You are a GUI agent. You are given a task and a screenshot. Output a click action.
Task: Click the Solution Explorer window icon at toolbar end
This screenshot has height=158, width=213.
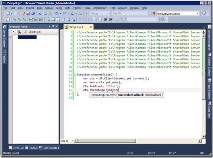tap(204, 13)
